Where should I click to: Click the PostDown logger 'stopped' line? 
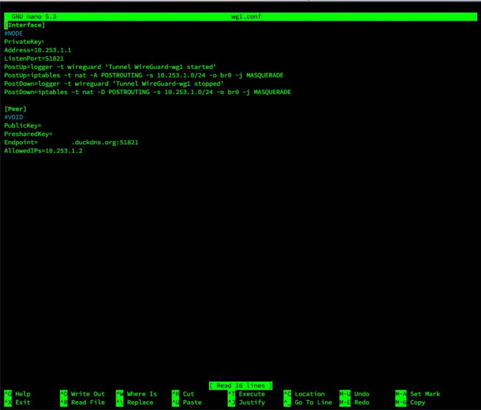(x=114, y=84)
